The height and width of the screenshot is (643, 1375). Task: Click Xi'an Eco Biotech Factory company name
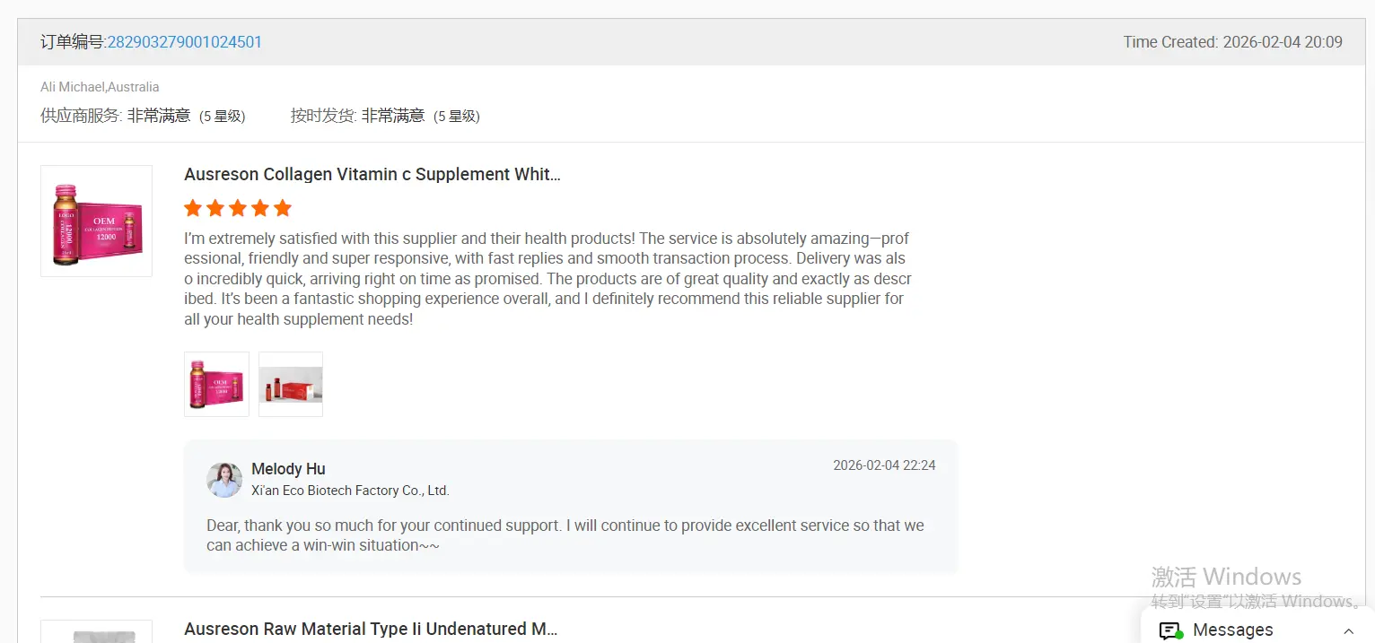pos(350,491)
